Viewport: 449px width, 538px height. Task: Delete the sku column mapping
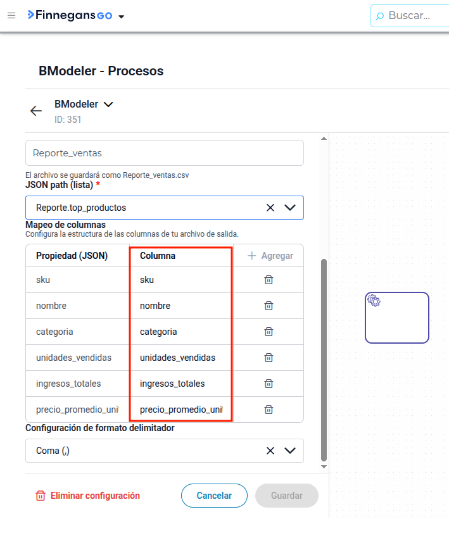tap(269, 280)
